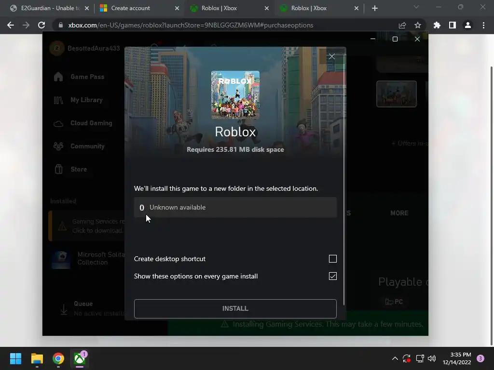Viewport: 494px width, 370px height.
Task: Open Cloud Gaming in the sidebar
Action: point(91,123)
